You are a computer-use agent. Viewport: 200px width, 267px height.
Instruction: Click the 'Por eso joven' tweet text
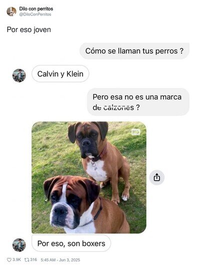click(x=28, y=30)
